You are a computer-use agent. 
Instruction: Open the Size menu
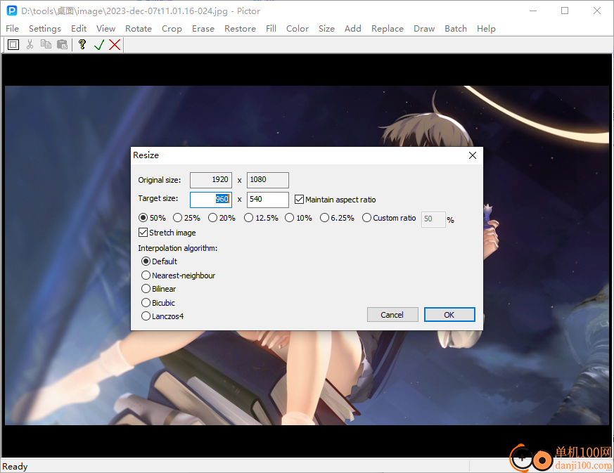tap(326, 29)
